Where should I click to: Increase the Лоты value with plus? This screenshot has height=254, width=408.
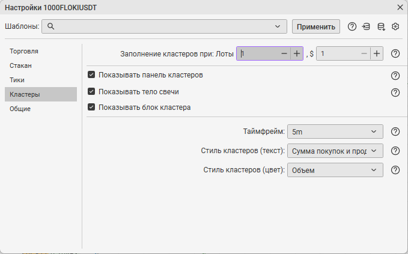(297, 53)
